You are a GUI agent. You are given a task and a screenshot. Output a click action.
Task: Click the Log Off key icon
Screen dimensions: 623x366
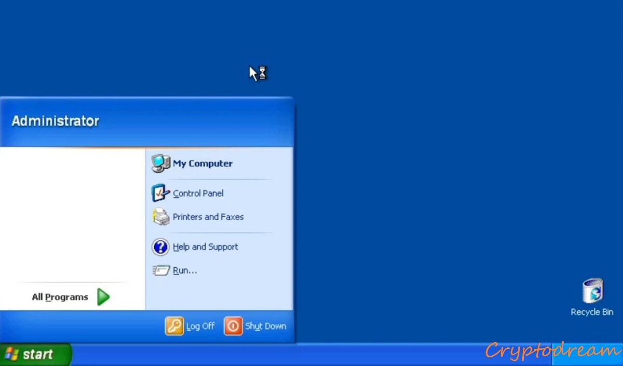click(174, 326)
